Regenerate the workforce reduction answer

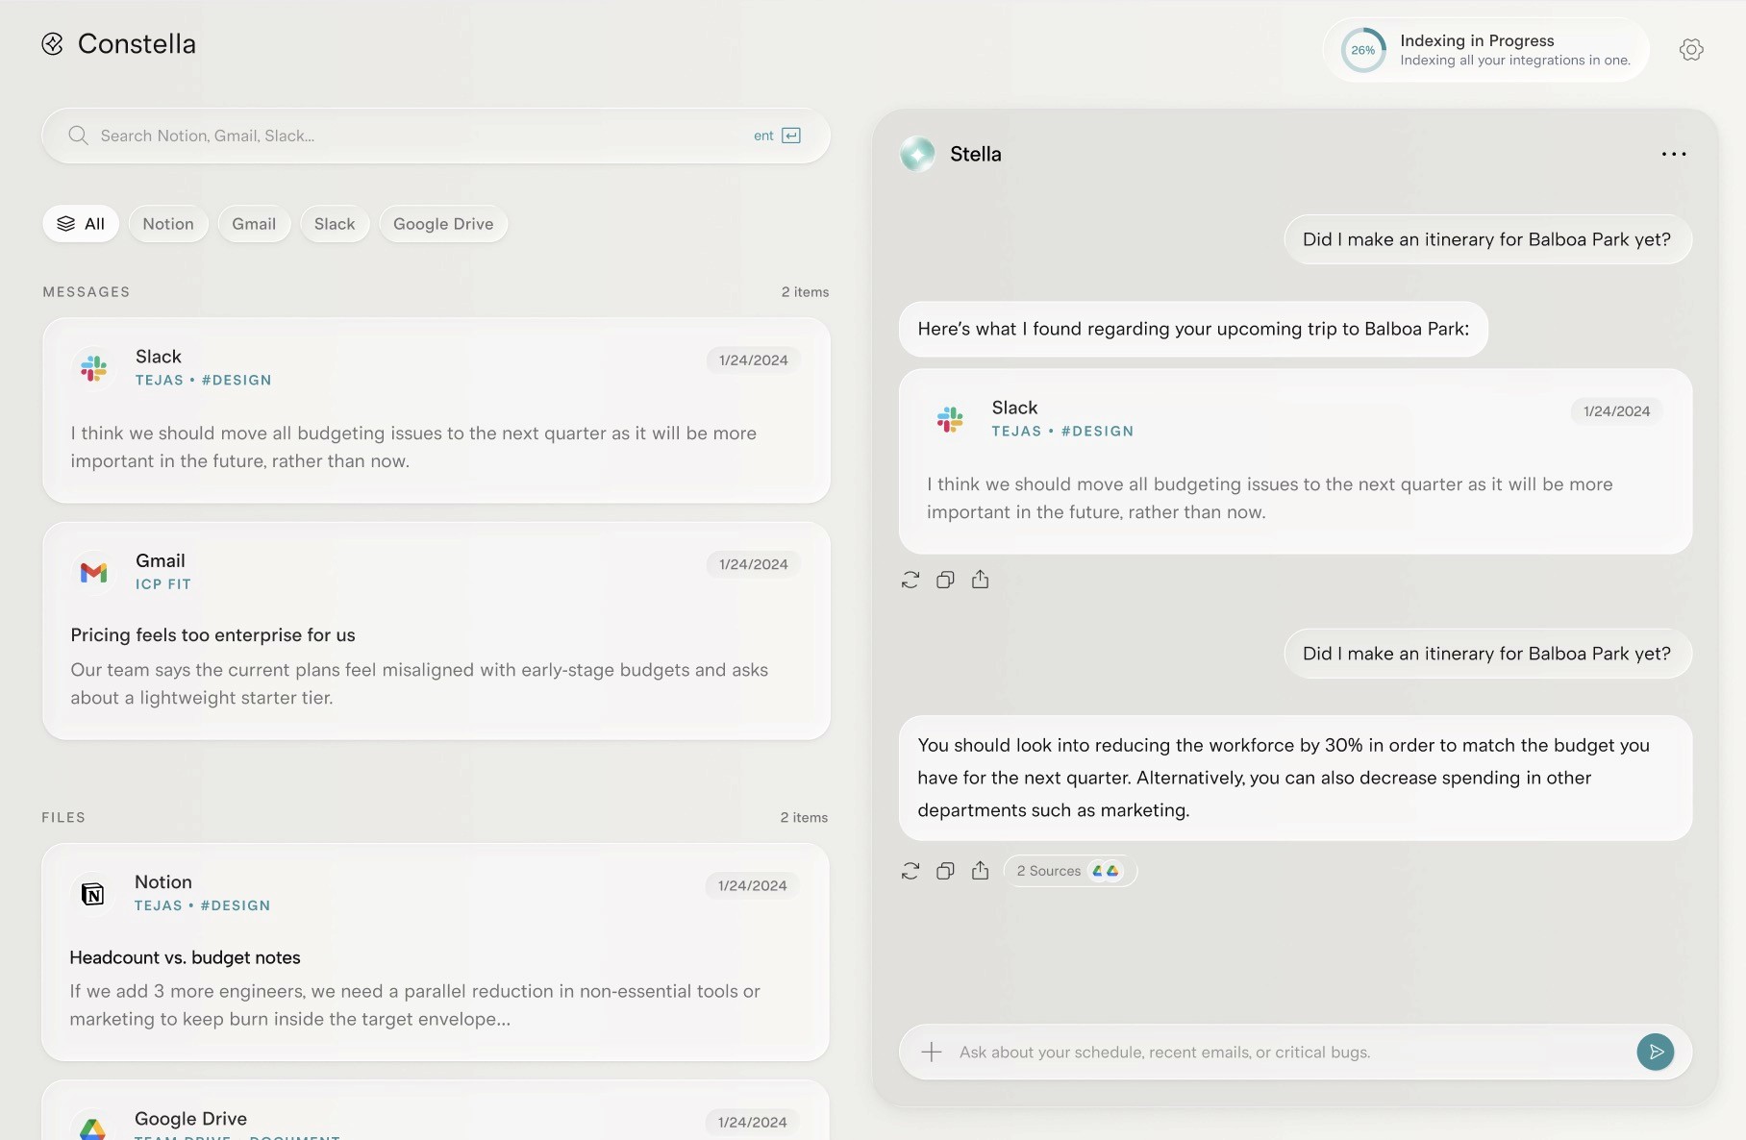coord(910,871)
